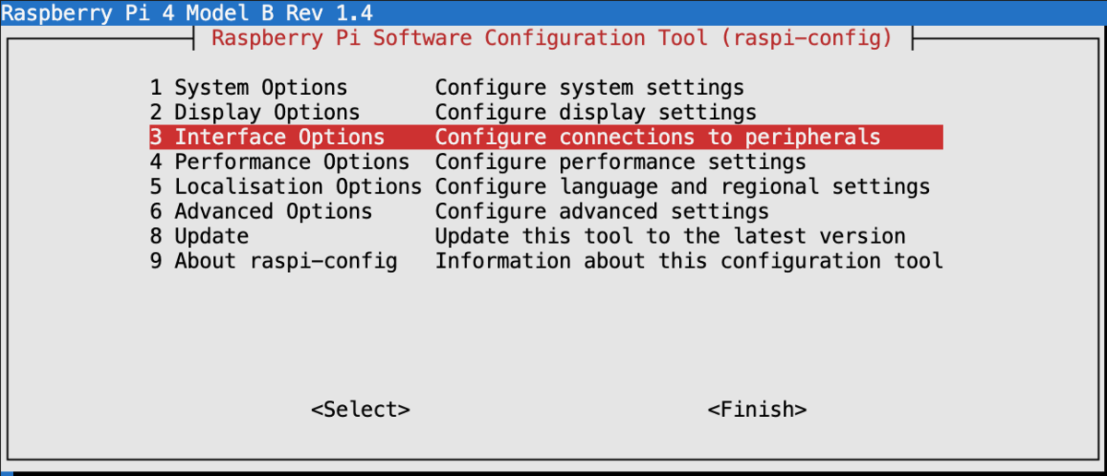Click the "Configure language and regional settings" description
This screenshot has width=1107, height=476.
click(x=683, y=186)
